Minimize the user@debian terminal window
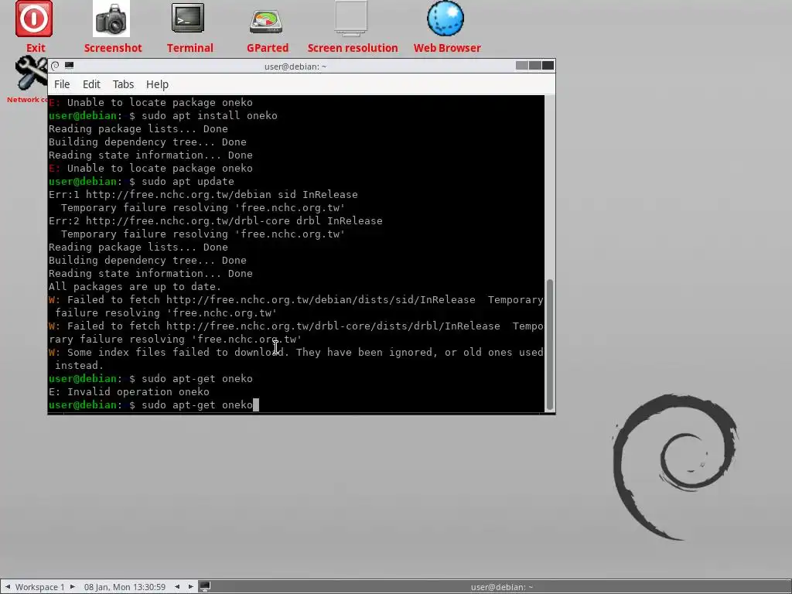The width and height of the screenshot is (792, 594). coord(522,65)
